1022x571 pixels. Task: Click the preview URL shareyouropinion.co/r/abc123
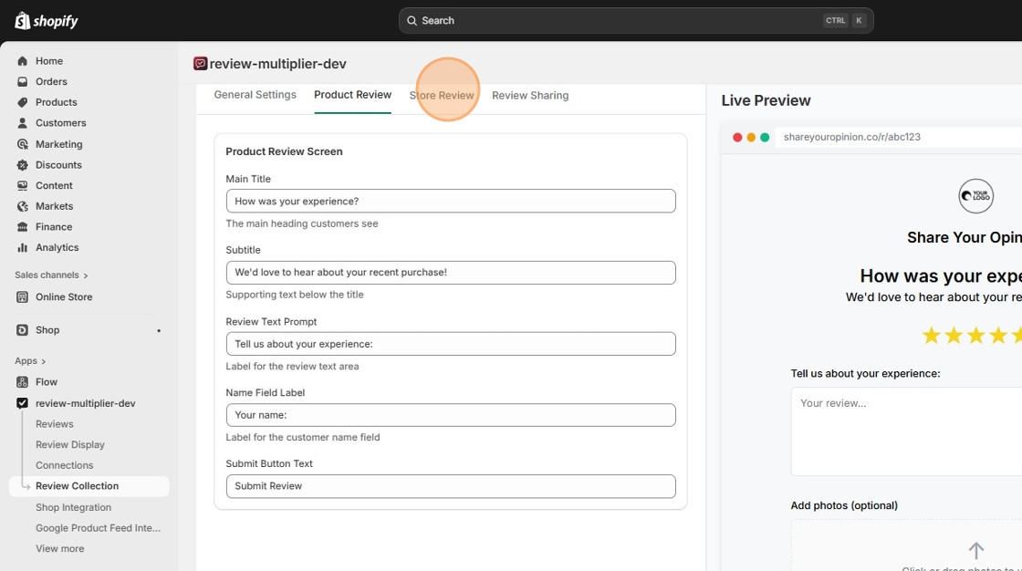point(852,137)
